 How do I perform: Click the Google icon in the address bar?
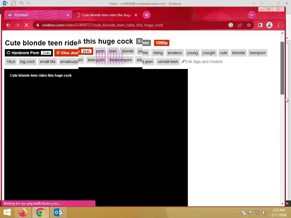click(231, 25)
